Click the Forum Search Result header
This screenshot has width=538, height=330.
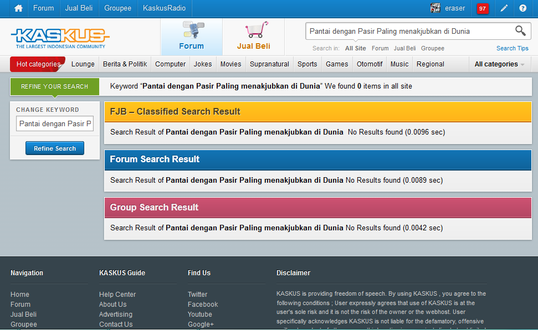click(317, 159)
